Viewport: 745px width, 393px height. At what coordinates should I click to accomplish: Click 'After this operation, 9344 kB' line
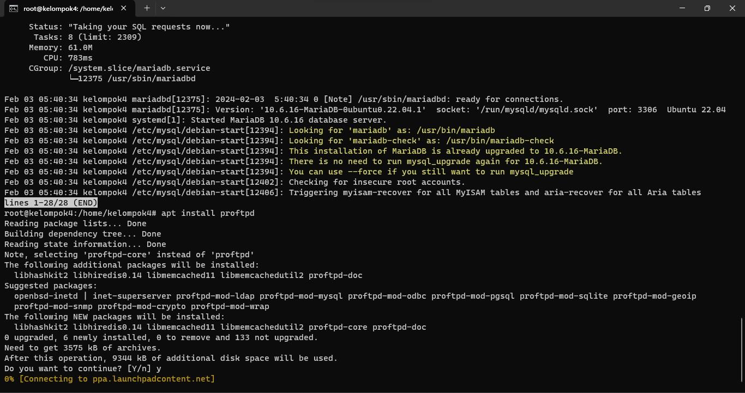171,358
